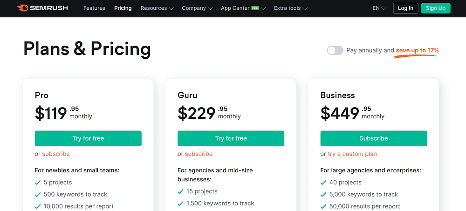Click subscribe link under Guru plan
This screenshot has width=466, height=211.
coord(199,154)
